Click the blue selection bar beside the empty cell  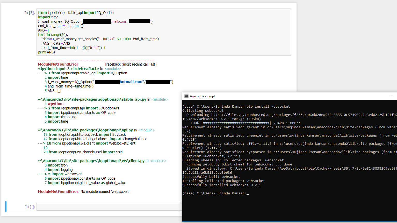pos(6,206)
